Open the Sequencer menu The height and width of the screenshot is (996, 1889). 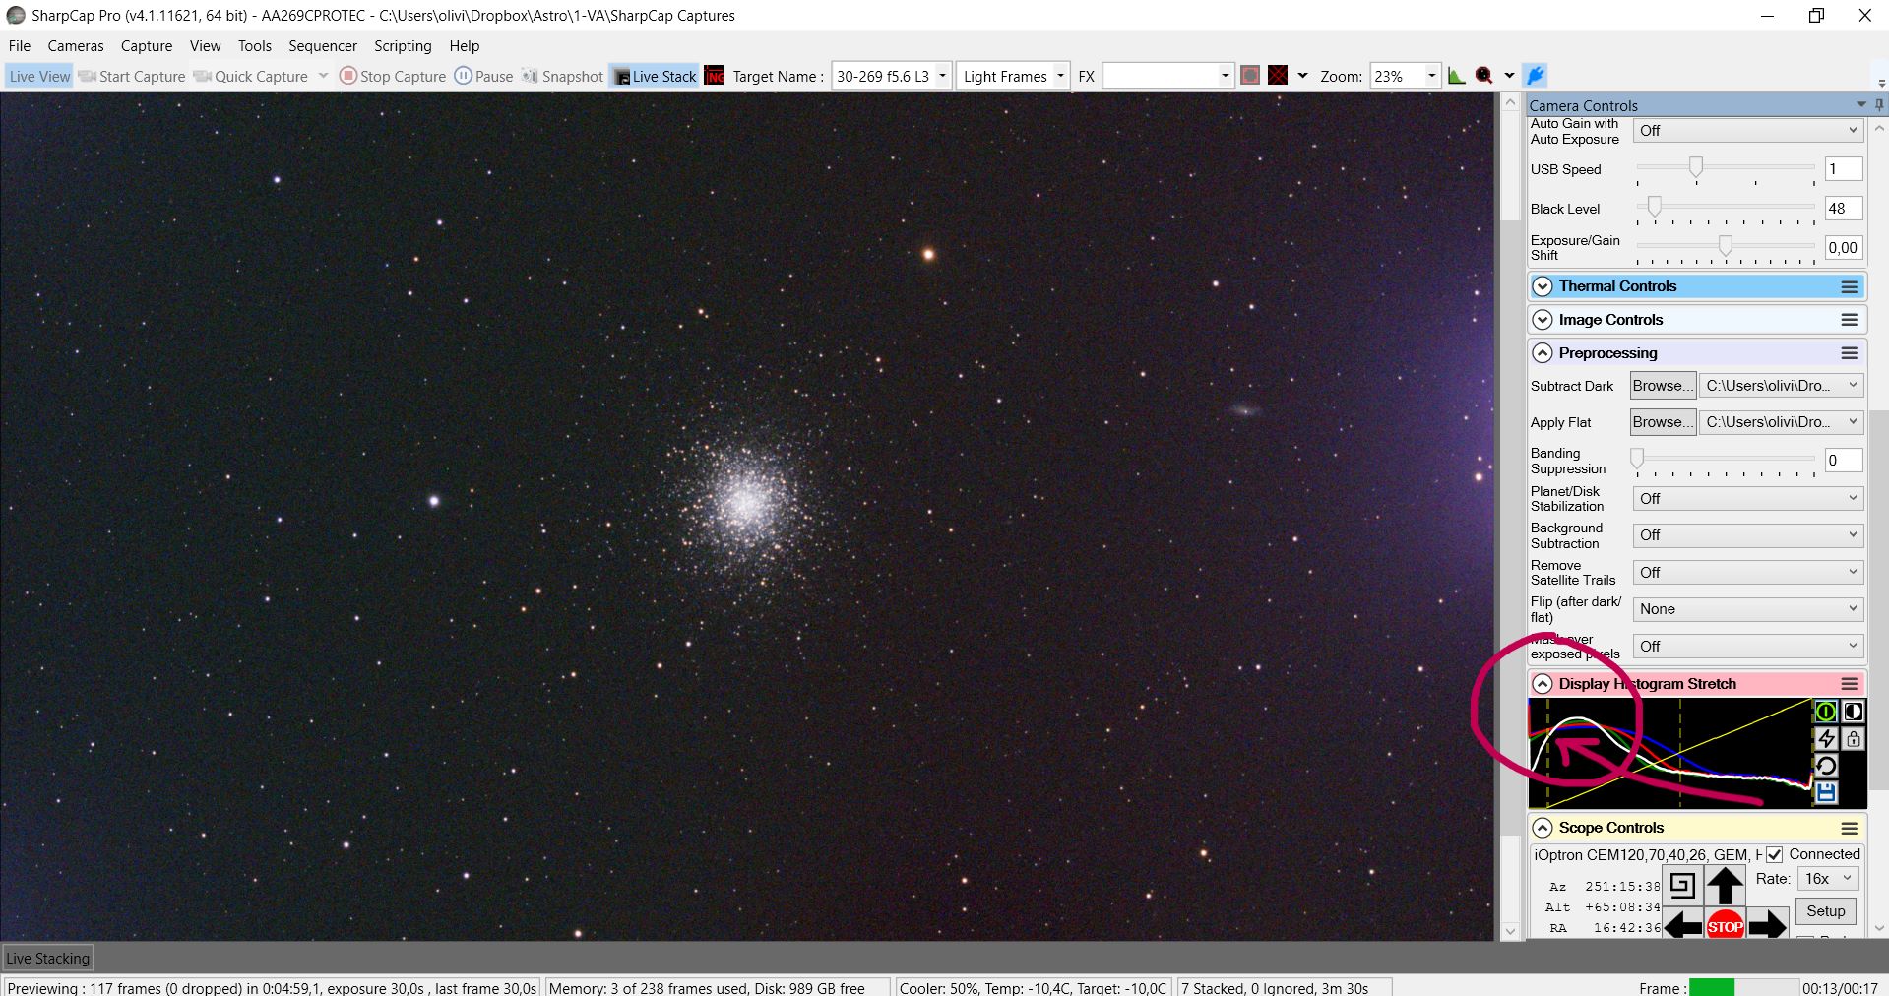(x=323, y=46)
